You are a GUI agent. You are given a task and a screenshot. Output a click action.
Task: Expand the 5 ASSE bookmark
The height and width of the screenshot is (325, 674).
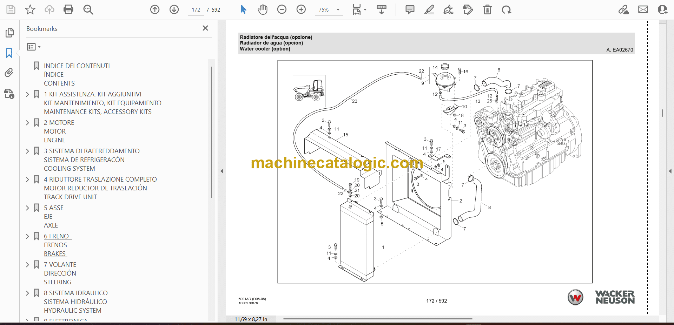click(x=27, y=208)
